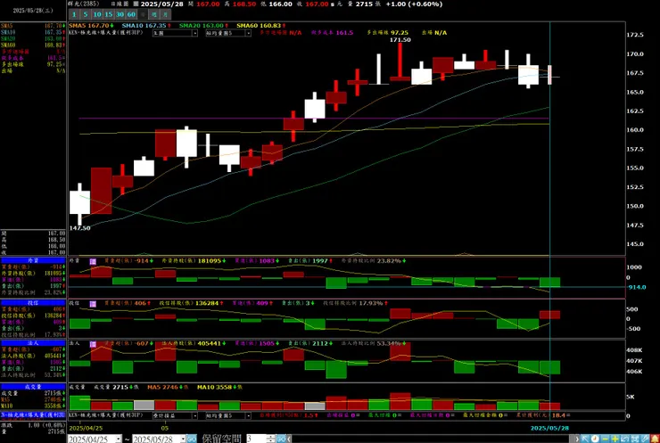
Task: Select the 法人 blue header in left sidebar
Action: [33, 343]
